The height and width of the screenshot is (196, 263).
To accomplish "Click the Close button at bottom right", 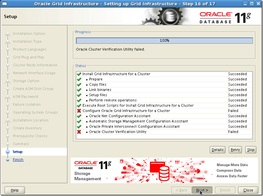I will coord(248,190).
